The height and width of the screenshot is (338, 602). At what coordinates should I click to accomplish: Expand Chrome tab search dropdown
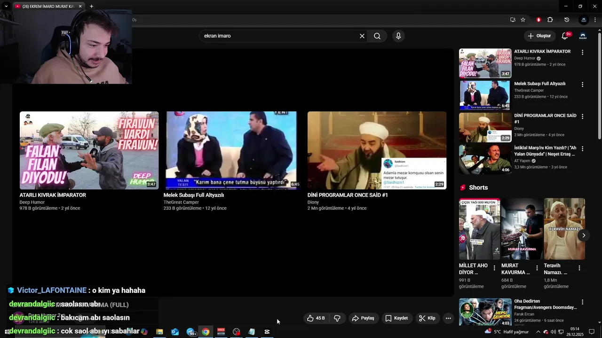[x=6, y=6]
